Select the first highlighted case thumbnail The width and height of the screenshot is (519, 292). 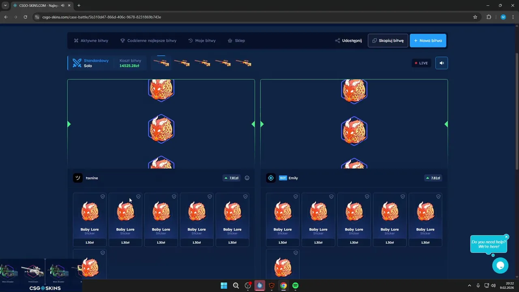click(x=161, y=63)
